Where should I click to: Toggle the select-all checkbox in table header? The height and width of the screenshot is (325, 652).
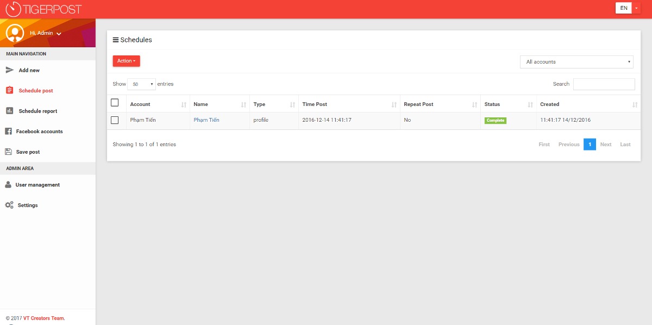[115, 103]
